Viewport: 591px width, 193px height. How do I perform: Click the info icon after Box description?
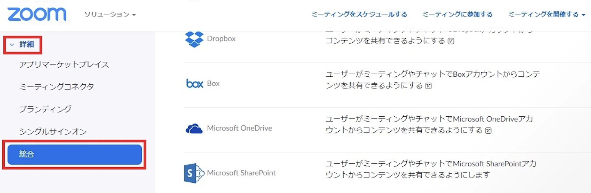(x=429, y=86)
